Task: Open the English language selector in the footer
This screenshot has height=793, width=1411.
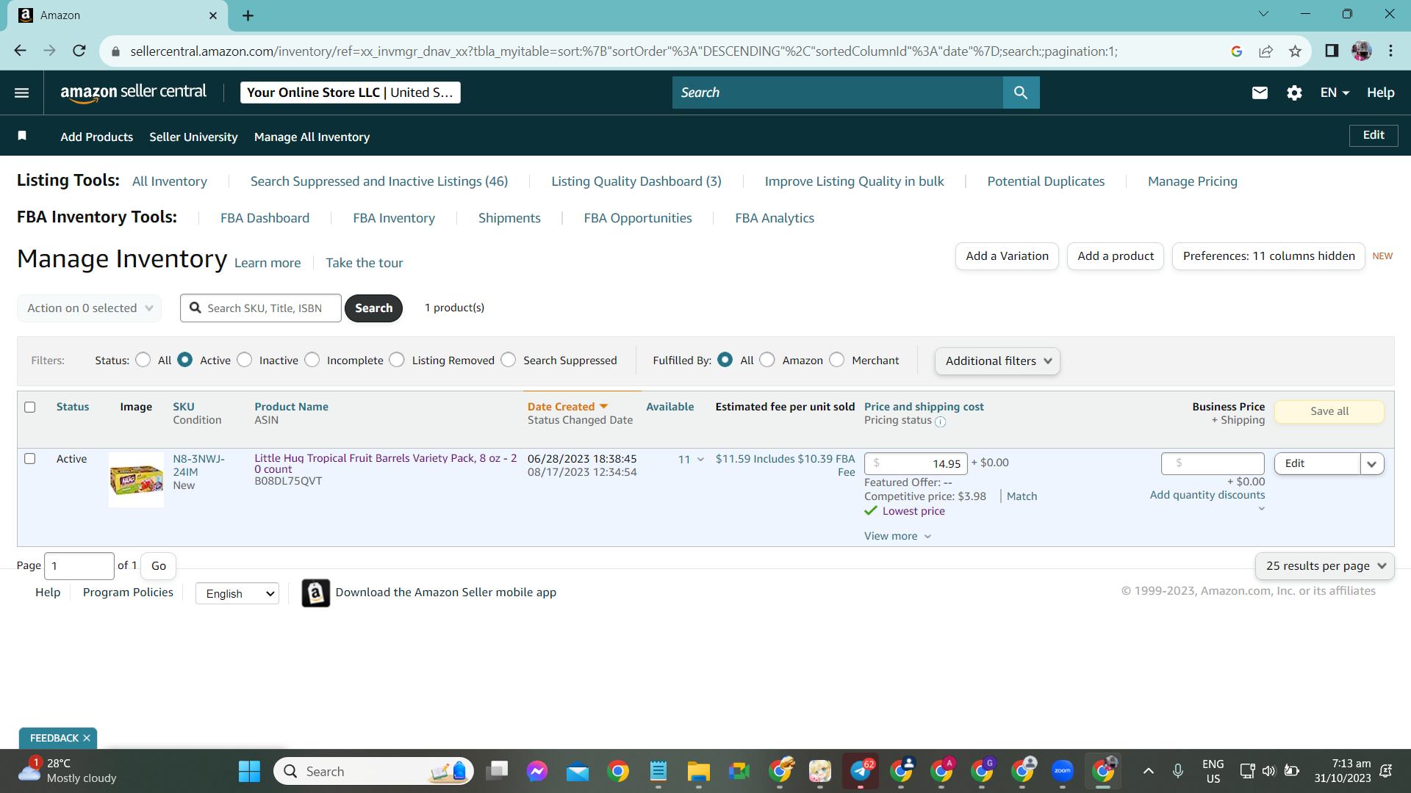Action: [x=237, y=593]
